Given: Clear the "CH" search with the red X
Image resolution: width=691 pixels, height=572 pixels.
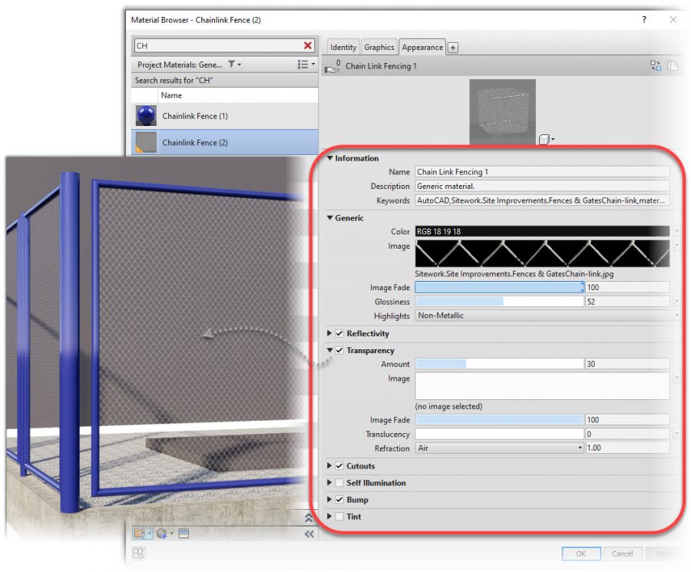Looking at the screenshot, I should click(307, 45).
